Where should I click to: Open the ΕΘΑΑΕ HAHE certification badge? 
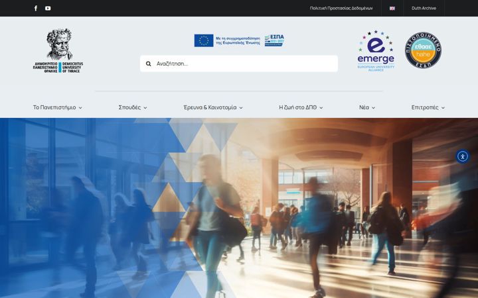(x=423, y=50)
